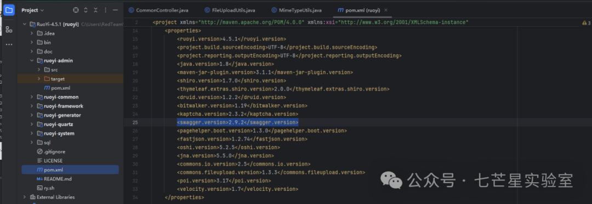Switch to MimeTypeUtils.java tab
The image size is (592, 204).
[297, 10]
